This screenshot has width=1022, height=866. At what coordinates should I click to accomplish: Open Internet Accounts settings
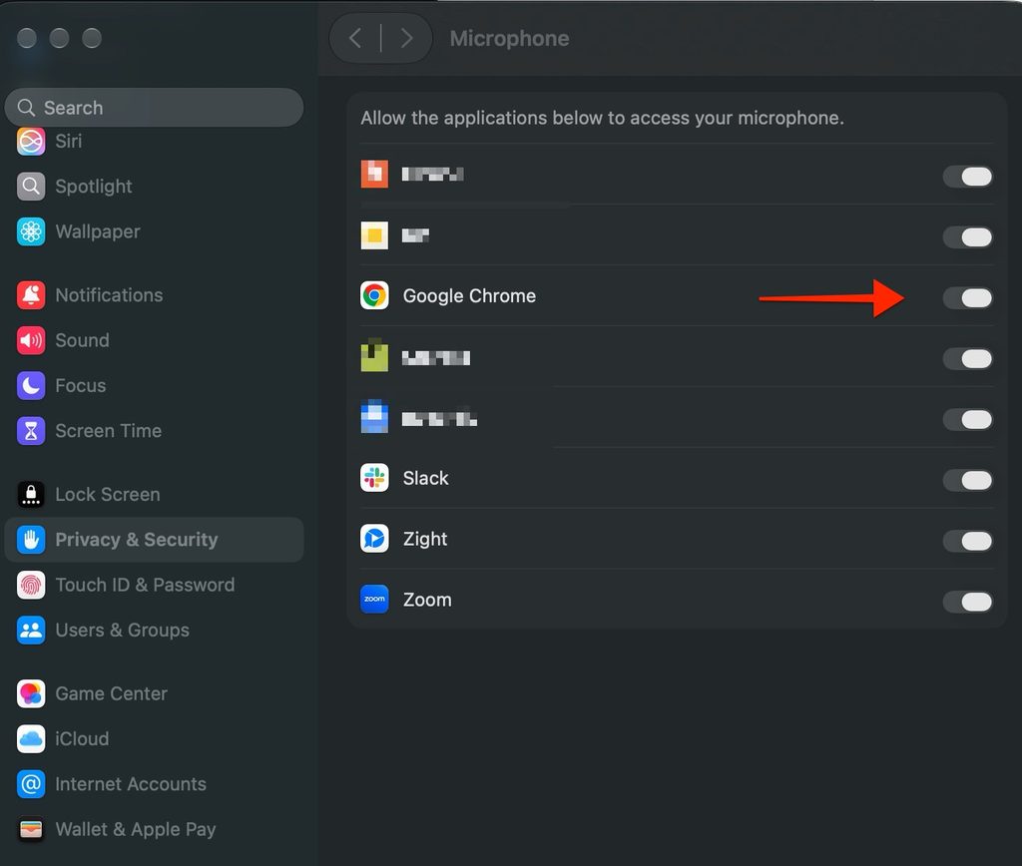154,784
